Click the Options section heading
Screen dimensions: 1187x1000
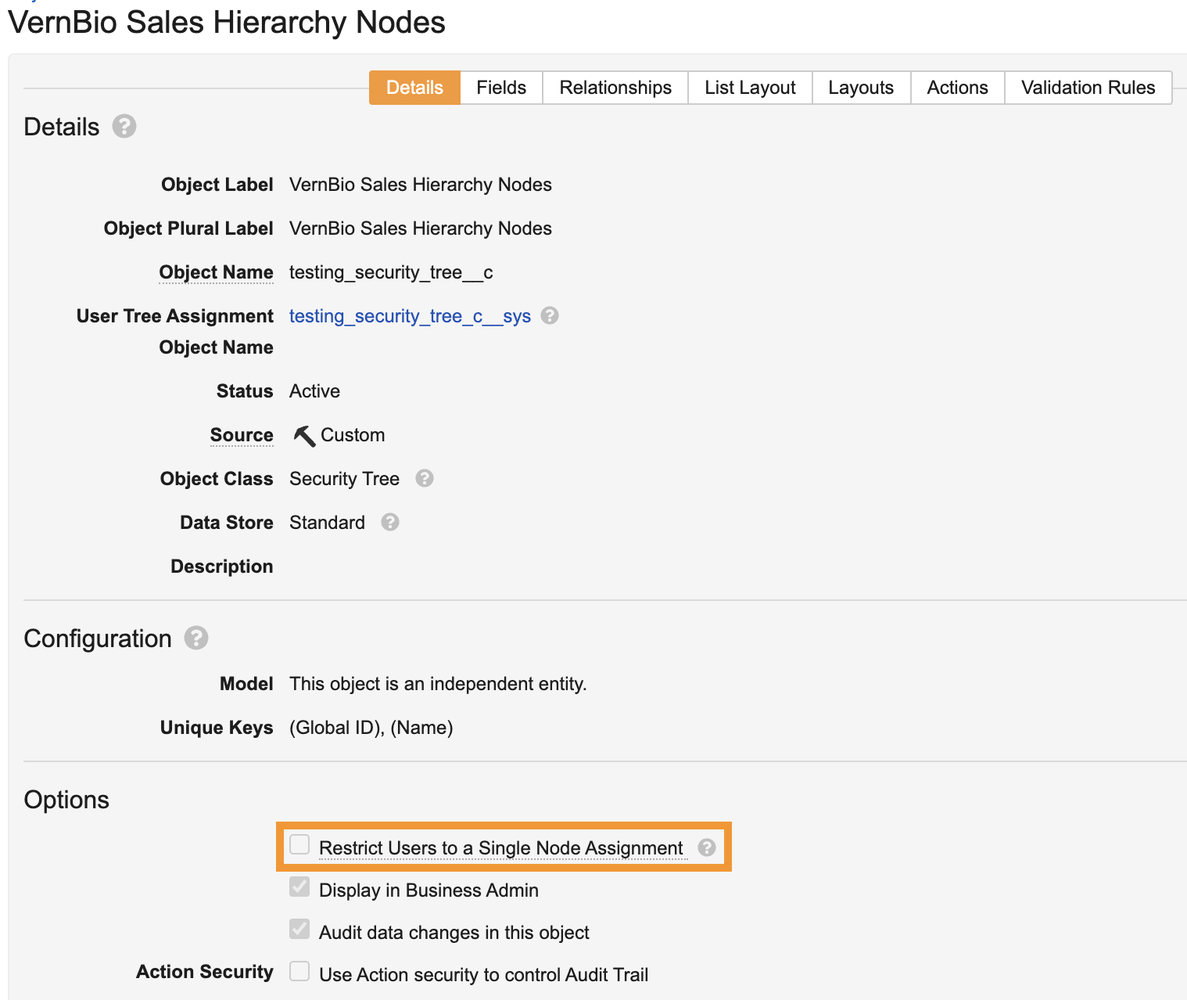66,800
